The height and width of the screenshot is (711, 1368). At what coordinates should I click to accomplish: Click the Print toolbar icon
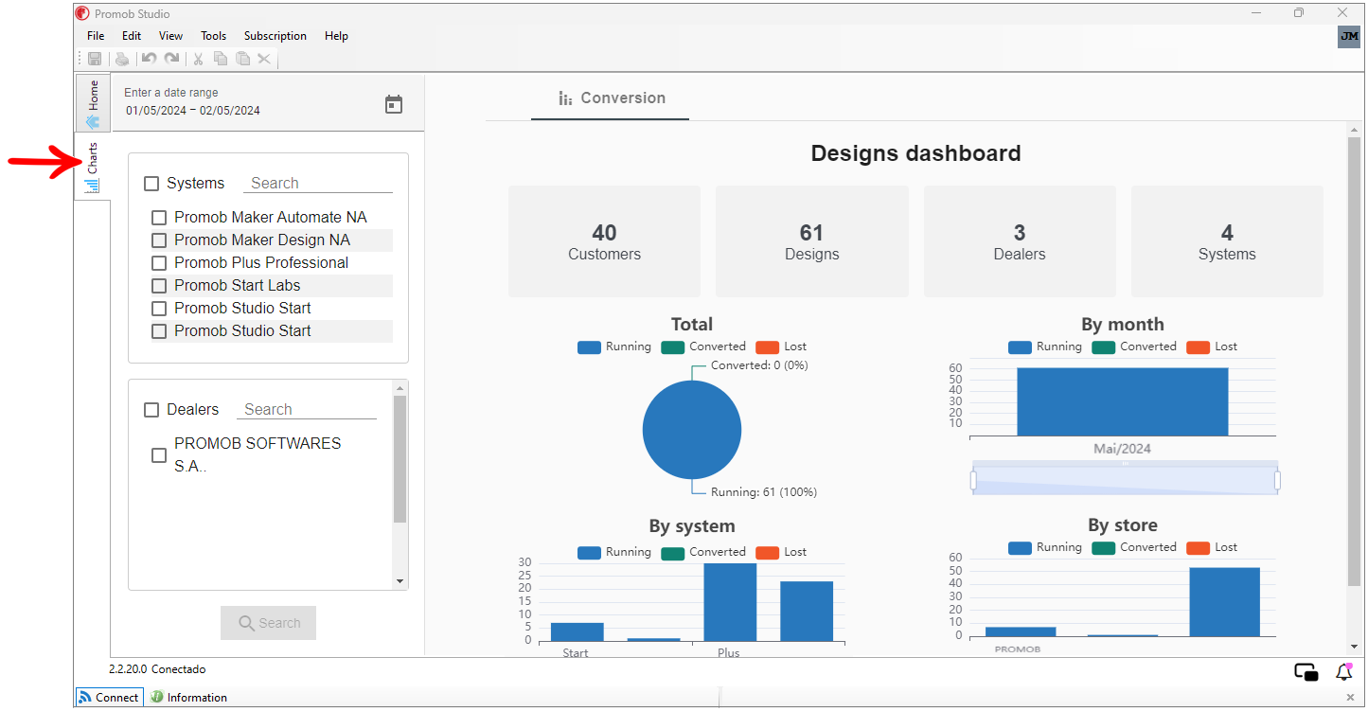122,59
